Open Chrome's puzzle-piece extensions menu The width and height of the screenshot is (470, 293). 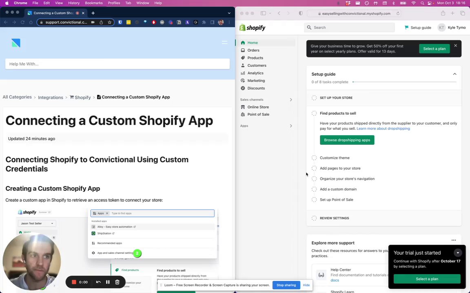pyautogui.click(x=204, y=22)
